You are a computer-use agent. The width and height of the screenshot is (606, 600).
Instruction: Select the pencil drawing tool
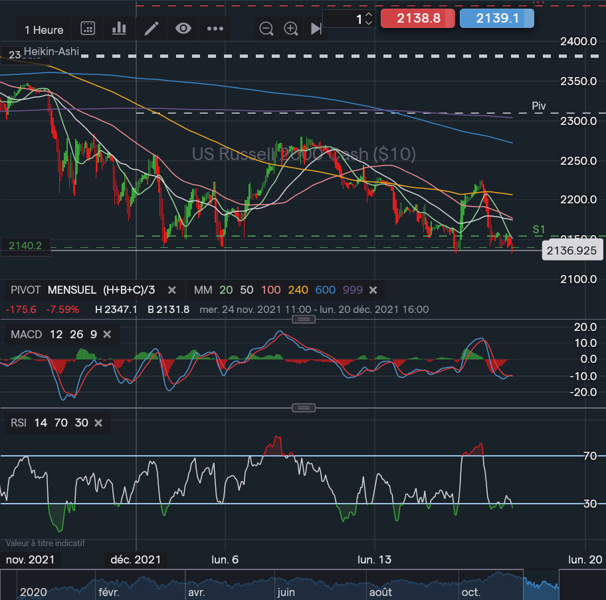coord(151,28)
